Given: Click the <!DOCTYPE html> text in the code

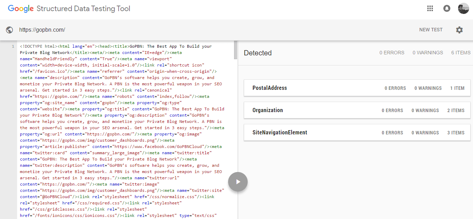Looking at the screenshot, I should [x=38, y=46].
